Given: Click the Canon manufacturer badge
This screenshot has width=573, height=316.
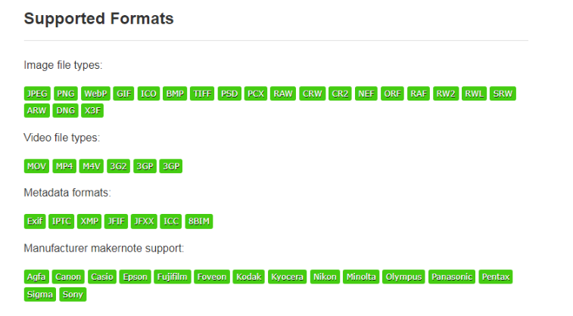Looking at the screenshot, I should [x=68, y=277].
